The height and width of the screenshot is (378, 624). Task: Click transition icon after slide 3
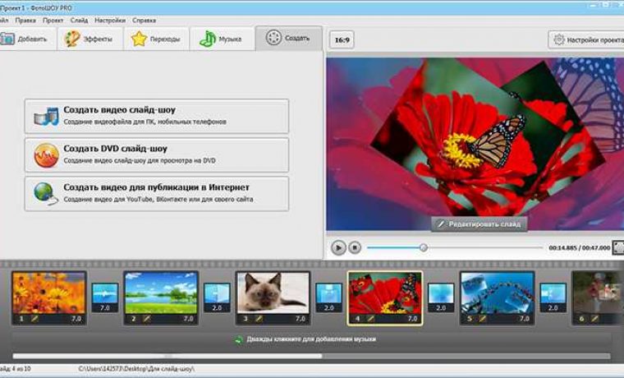pyautogui.click(x=328, y=297)
